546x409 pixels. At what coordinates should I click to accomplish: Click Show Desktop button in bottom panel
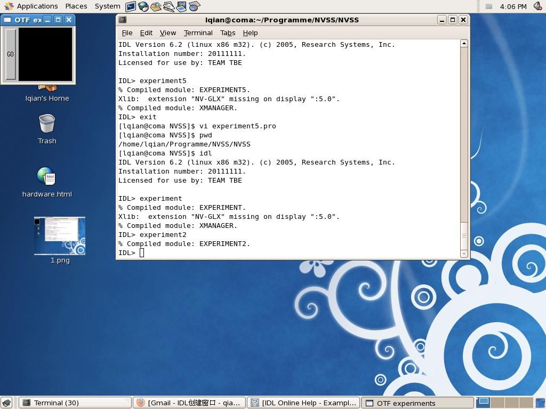6,403
